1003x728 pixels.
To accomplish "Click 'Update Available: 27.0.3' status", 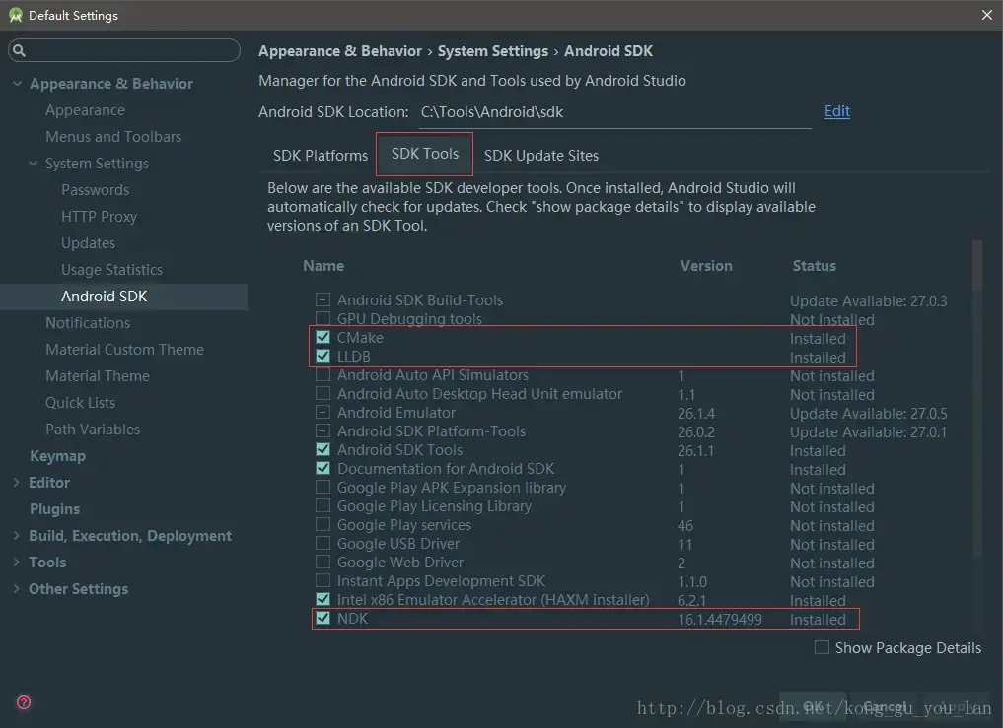I will pos(869,301).
